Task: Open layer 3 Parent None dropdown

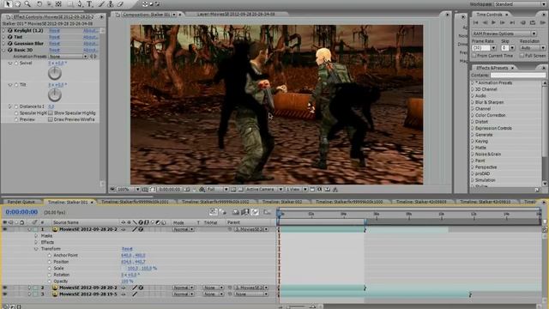Action: click(251, 294)
